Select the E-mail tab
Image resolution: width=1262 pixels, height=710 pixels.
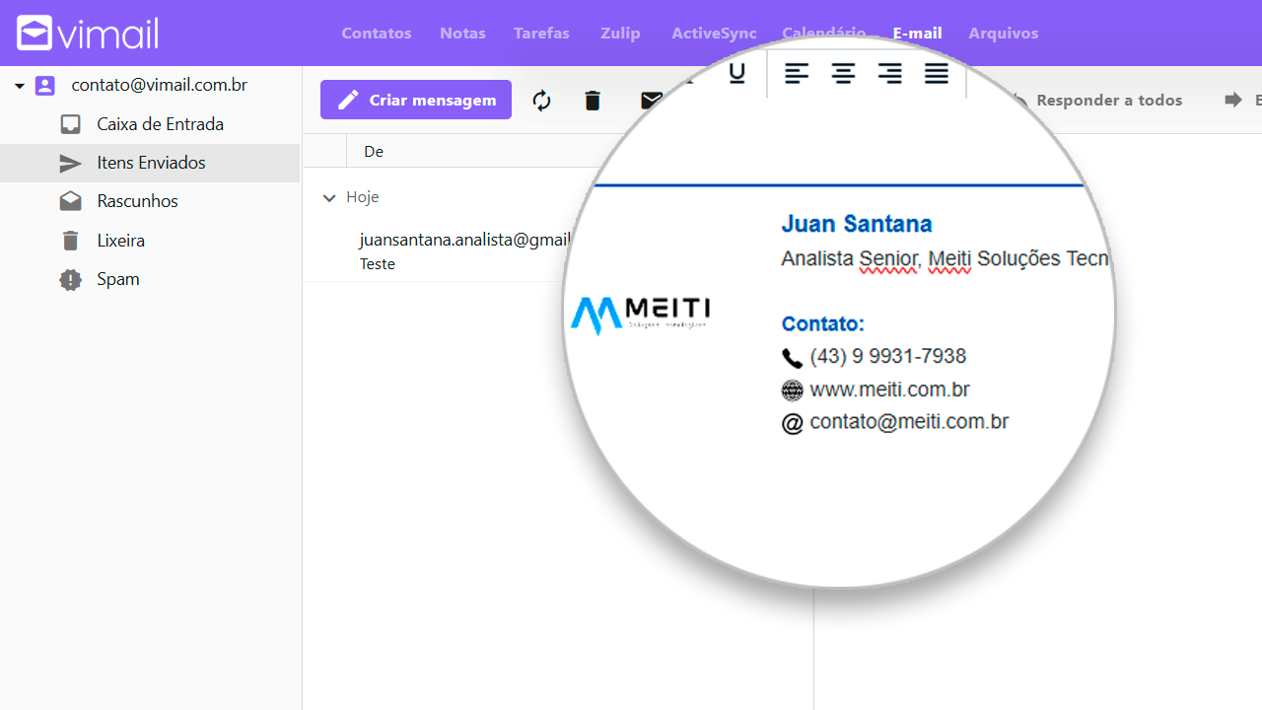click(x=917, y=34)
